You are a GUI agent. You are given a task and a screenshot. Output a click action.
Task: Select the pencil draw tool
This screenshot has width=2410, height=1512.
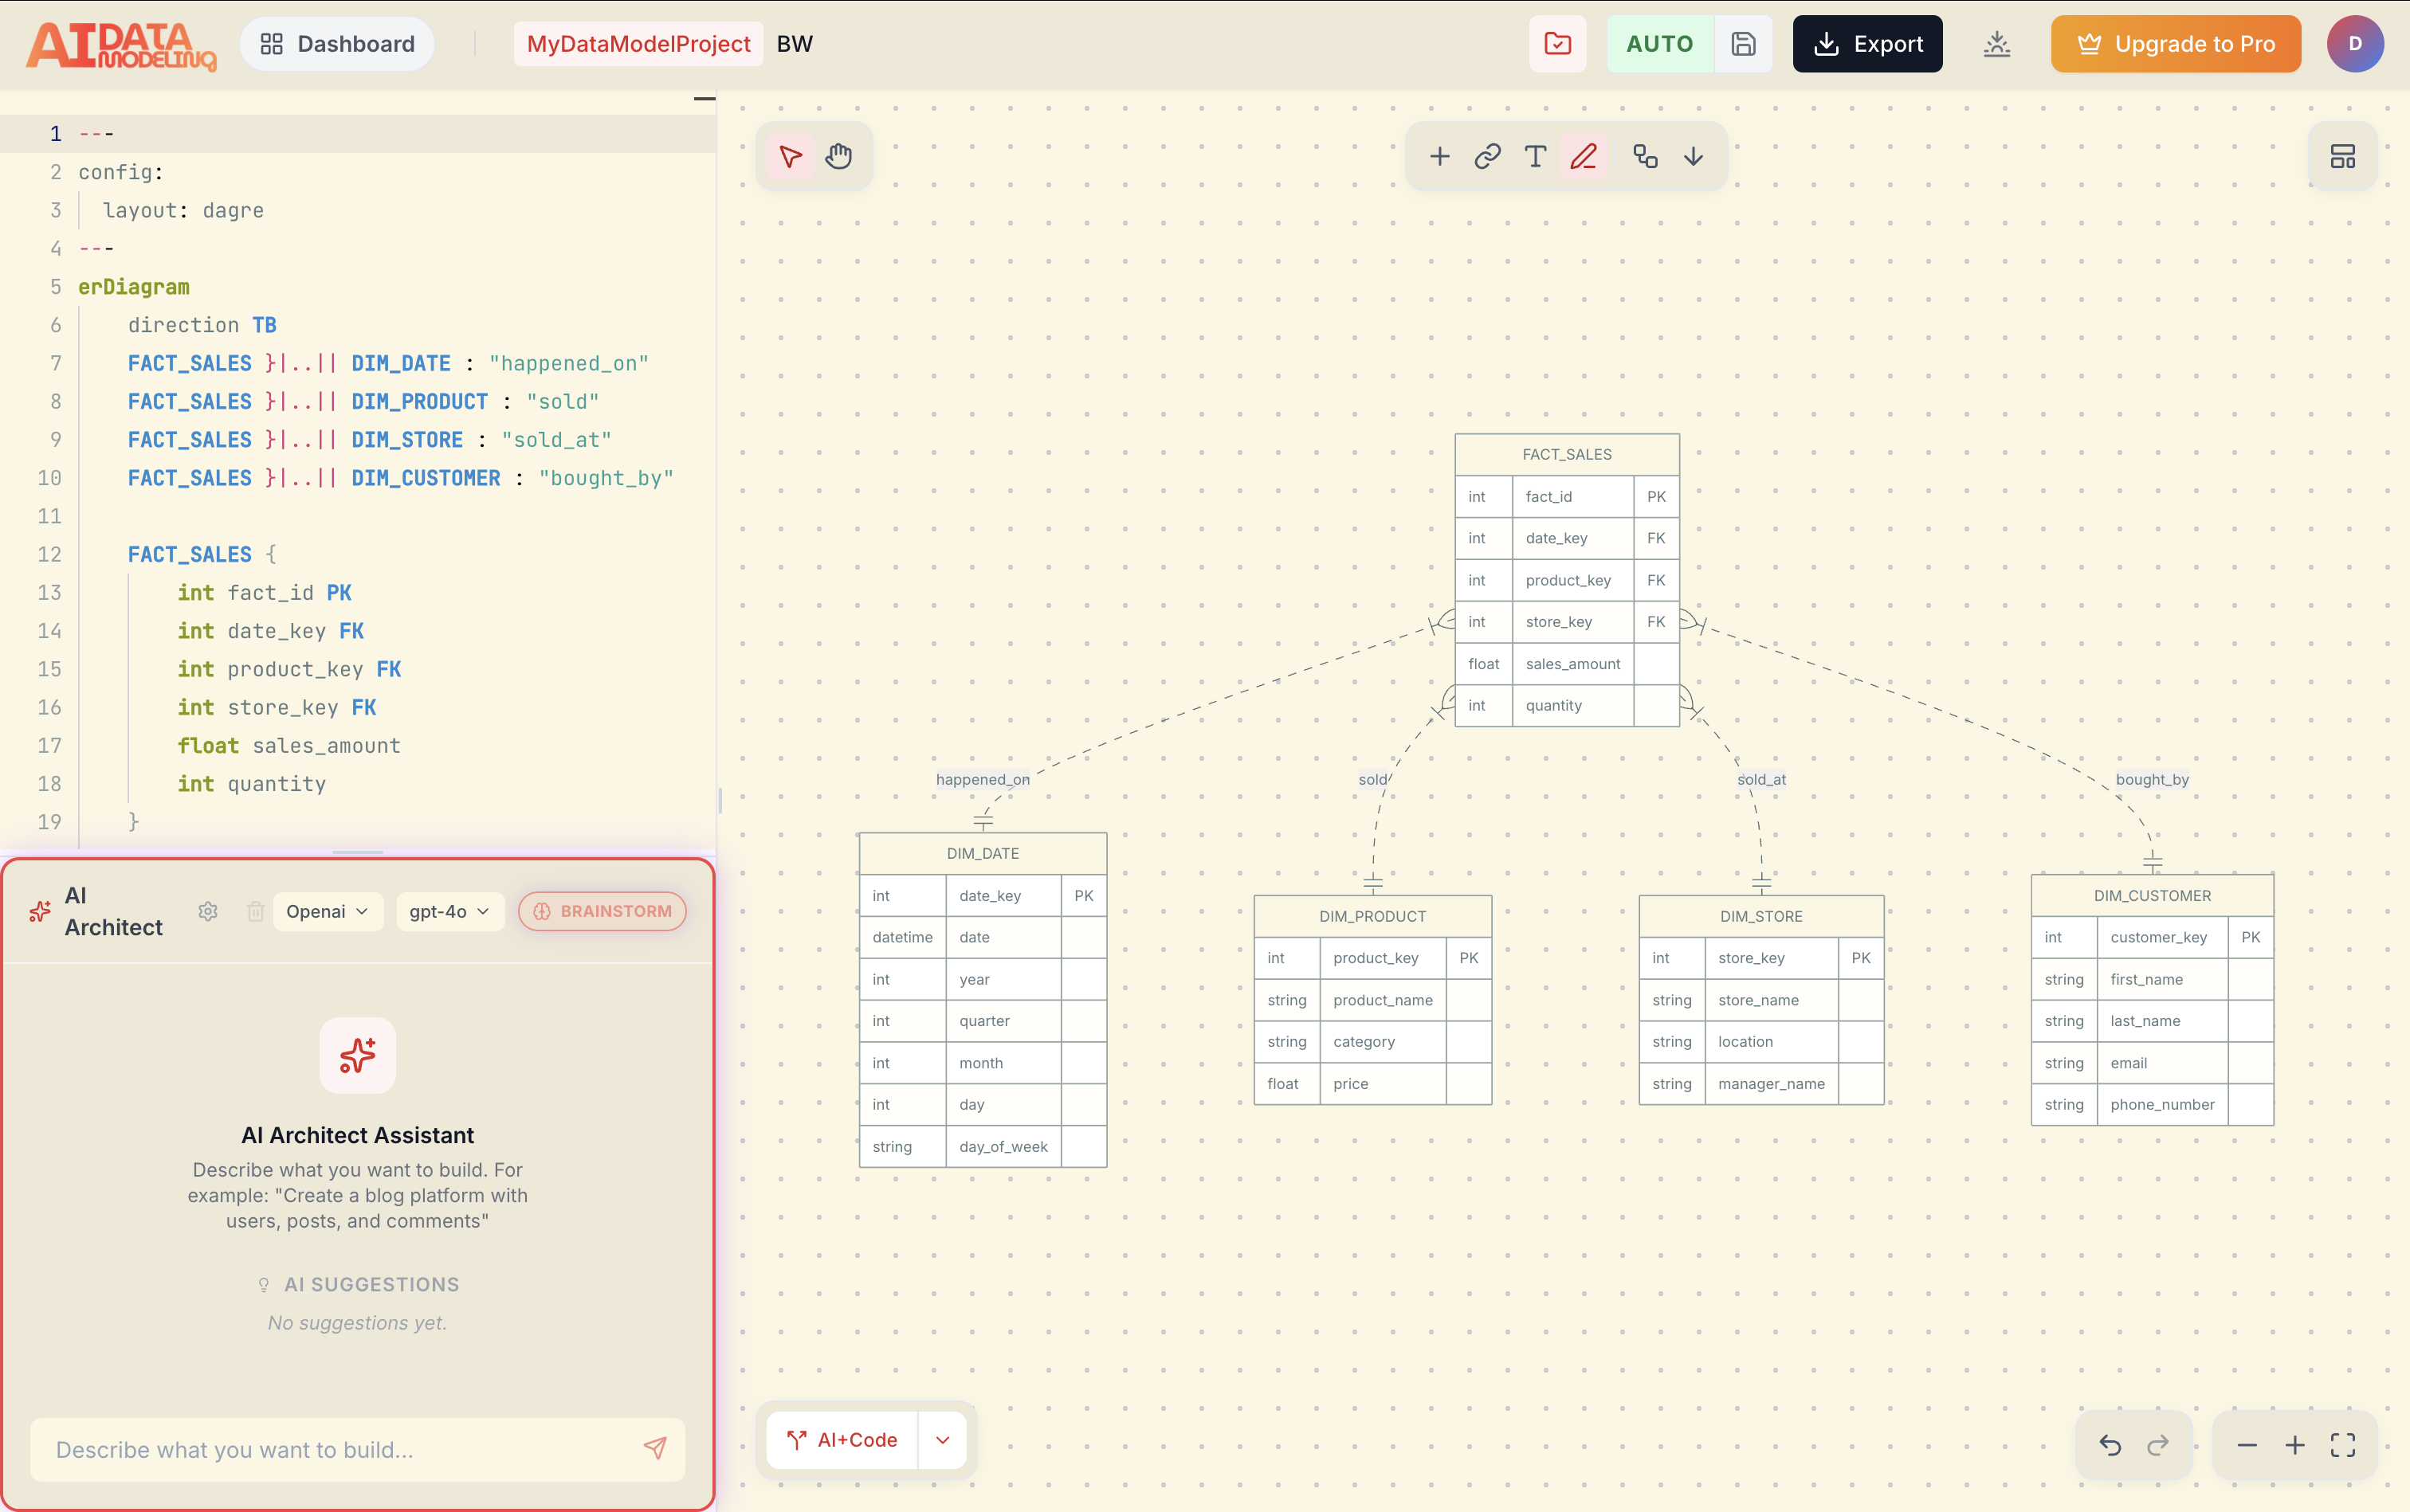(1584, 156)
